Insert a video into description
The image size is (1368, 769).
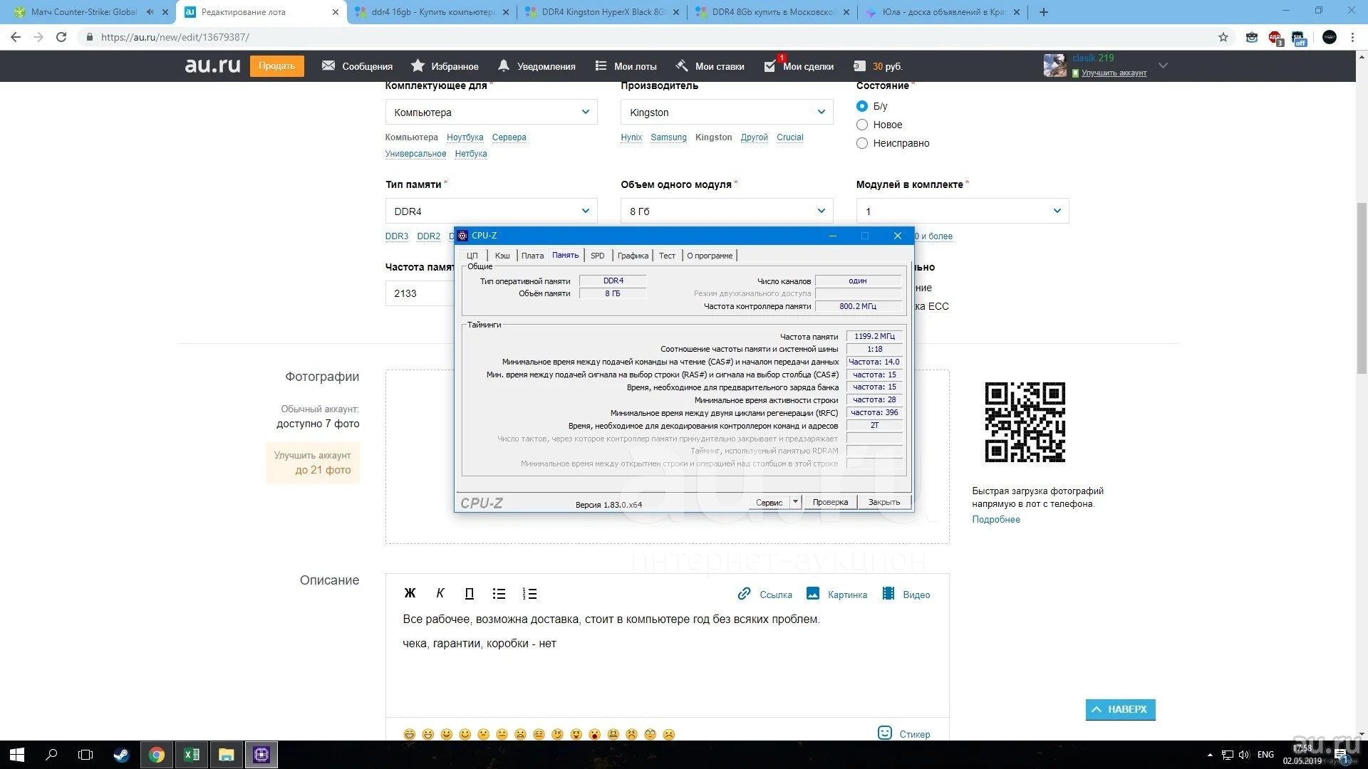906,594
